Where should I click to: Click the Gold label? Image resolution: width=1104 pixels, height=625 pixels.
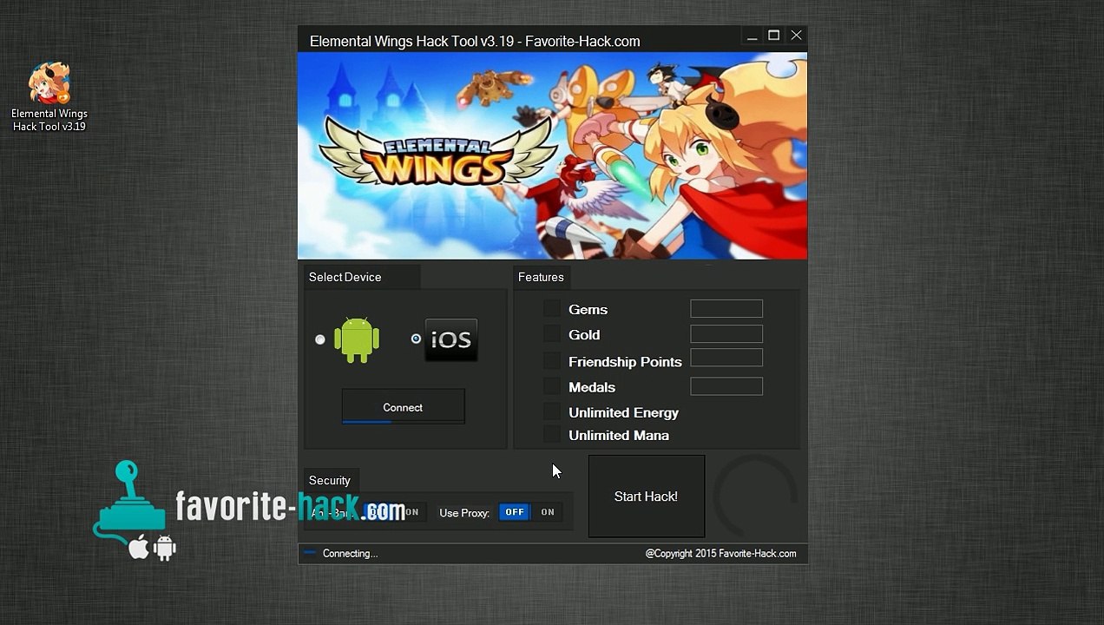point(584,334)
